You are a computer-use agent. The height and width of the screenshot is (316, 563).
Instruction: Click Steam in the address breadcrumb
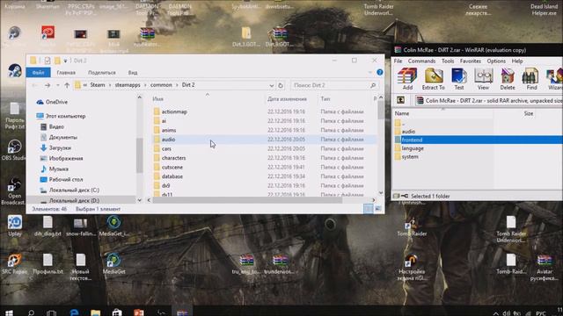[98, 85]
